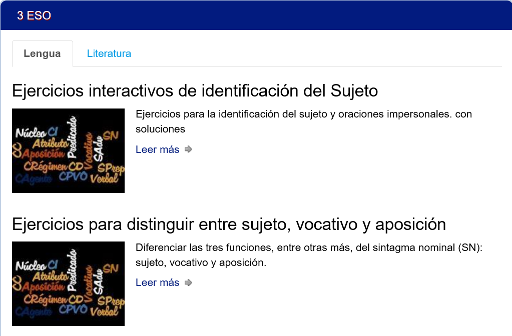This screenshot has width=512, height=336.
Task: Click the word Núcleo in the second thumbnail
Action: coord(31,266)
